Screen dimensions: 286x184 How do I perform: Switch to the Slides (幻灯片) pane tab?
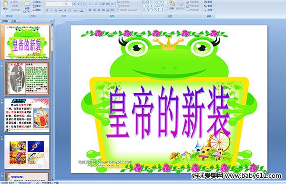pyautogui.click(x=5, y=21)
